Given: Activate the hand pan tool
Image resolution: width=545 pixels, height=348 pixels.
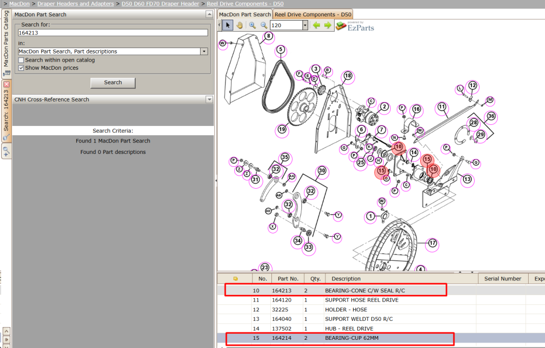Looking at the screenshot, I should point(239,25).
